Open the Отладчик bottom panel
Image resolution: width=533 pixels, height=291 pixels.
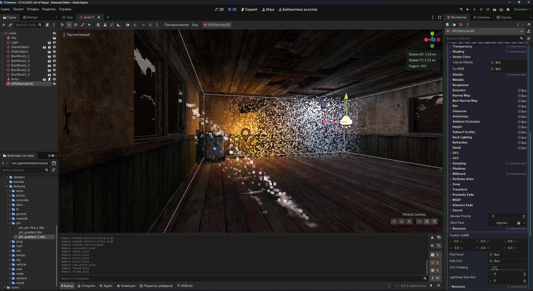pyautogui.click(x=86, y=286)
